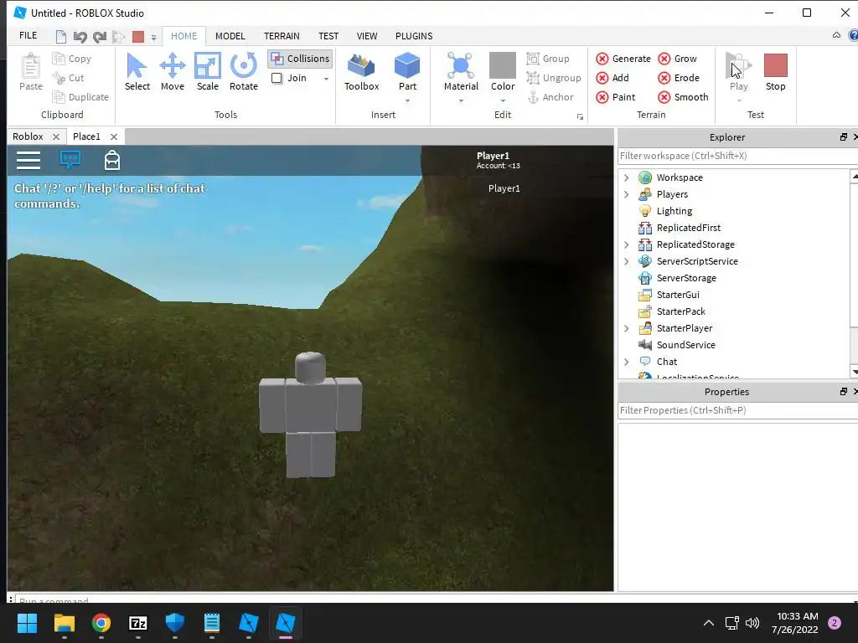This screenshot has width=858, height=643.
Task: Click the Color swatch in Edit group
Action: [x=503, y=65]
